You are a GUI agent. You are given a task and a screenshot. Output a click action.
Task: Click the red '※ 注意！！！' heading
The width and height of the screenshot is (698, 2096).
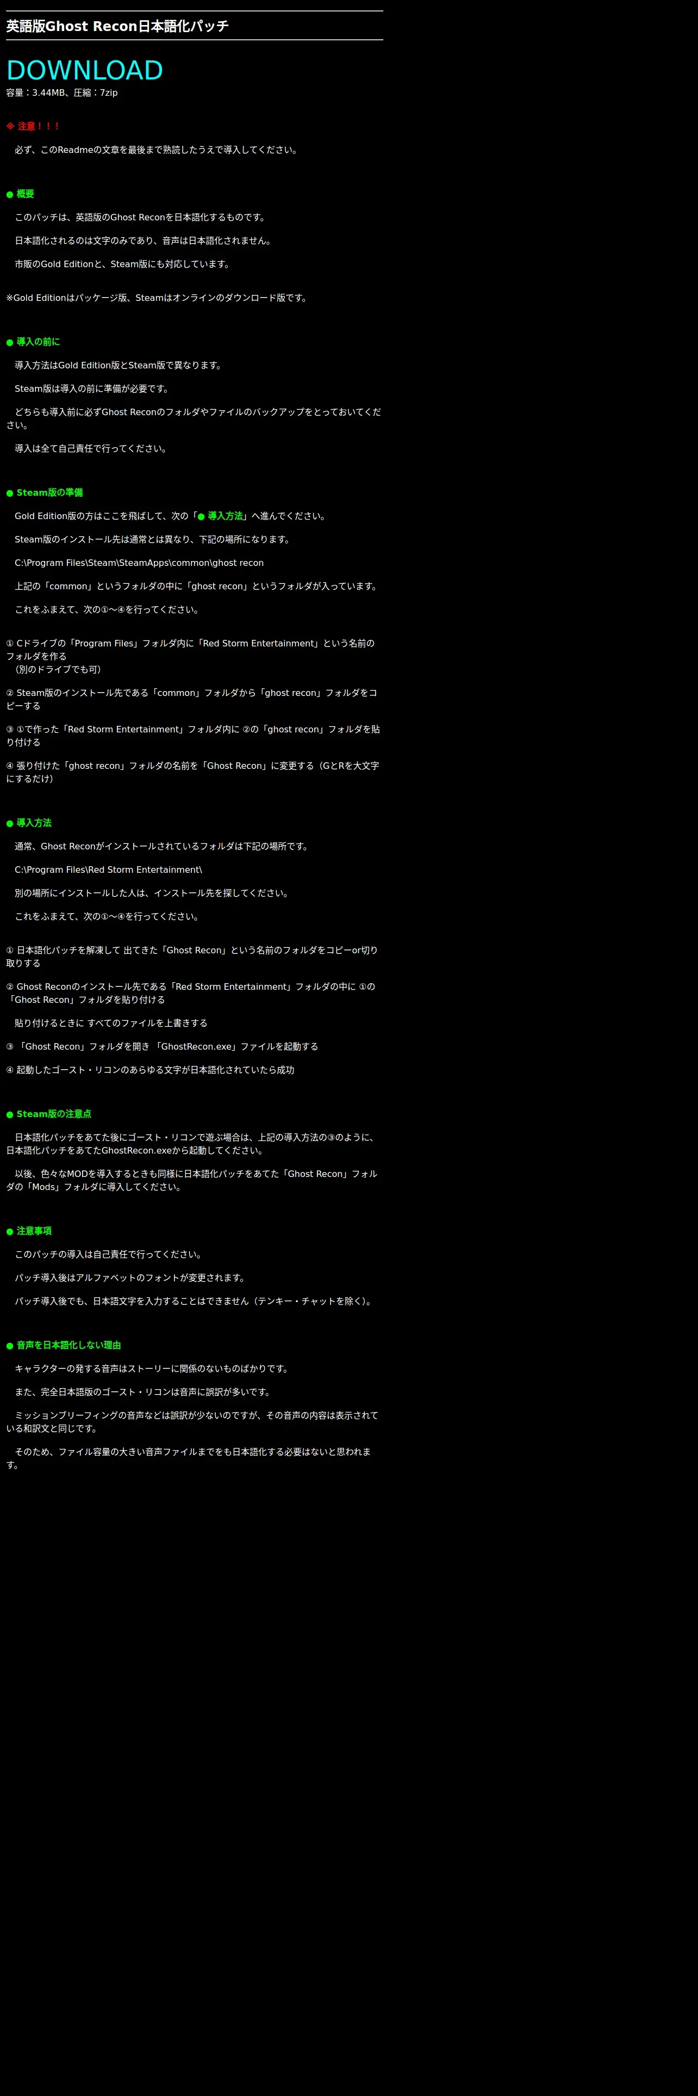33,126
